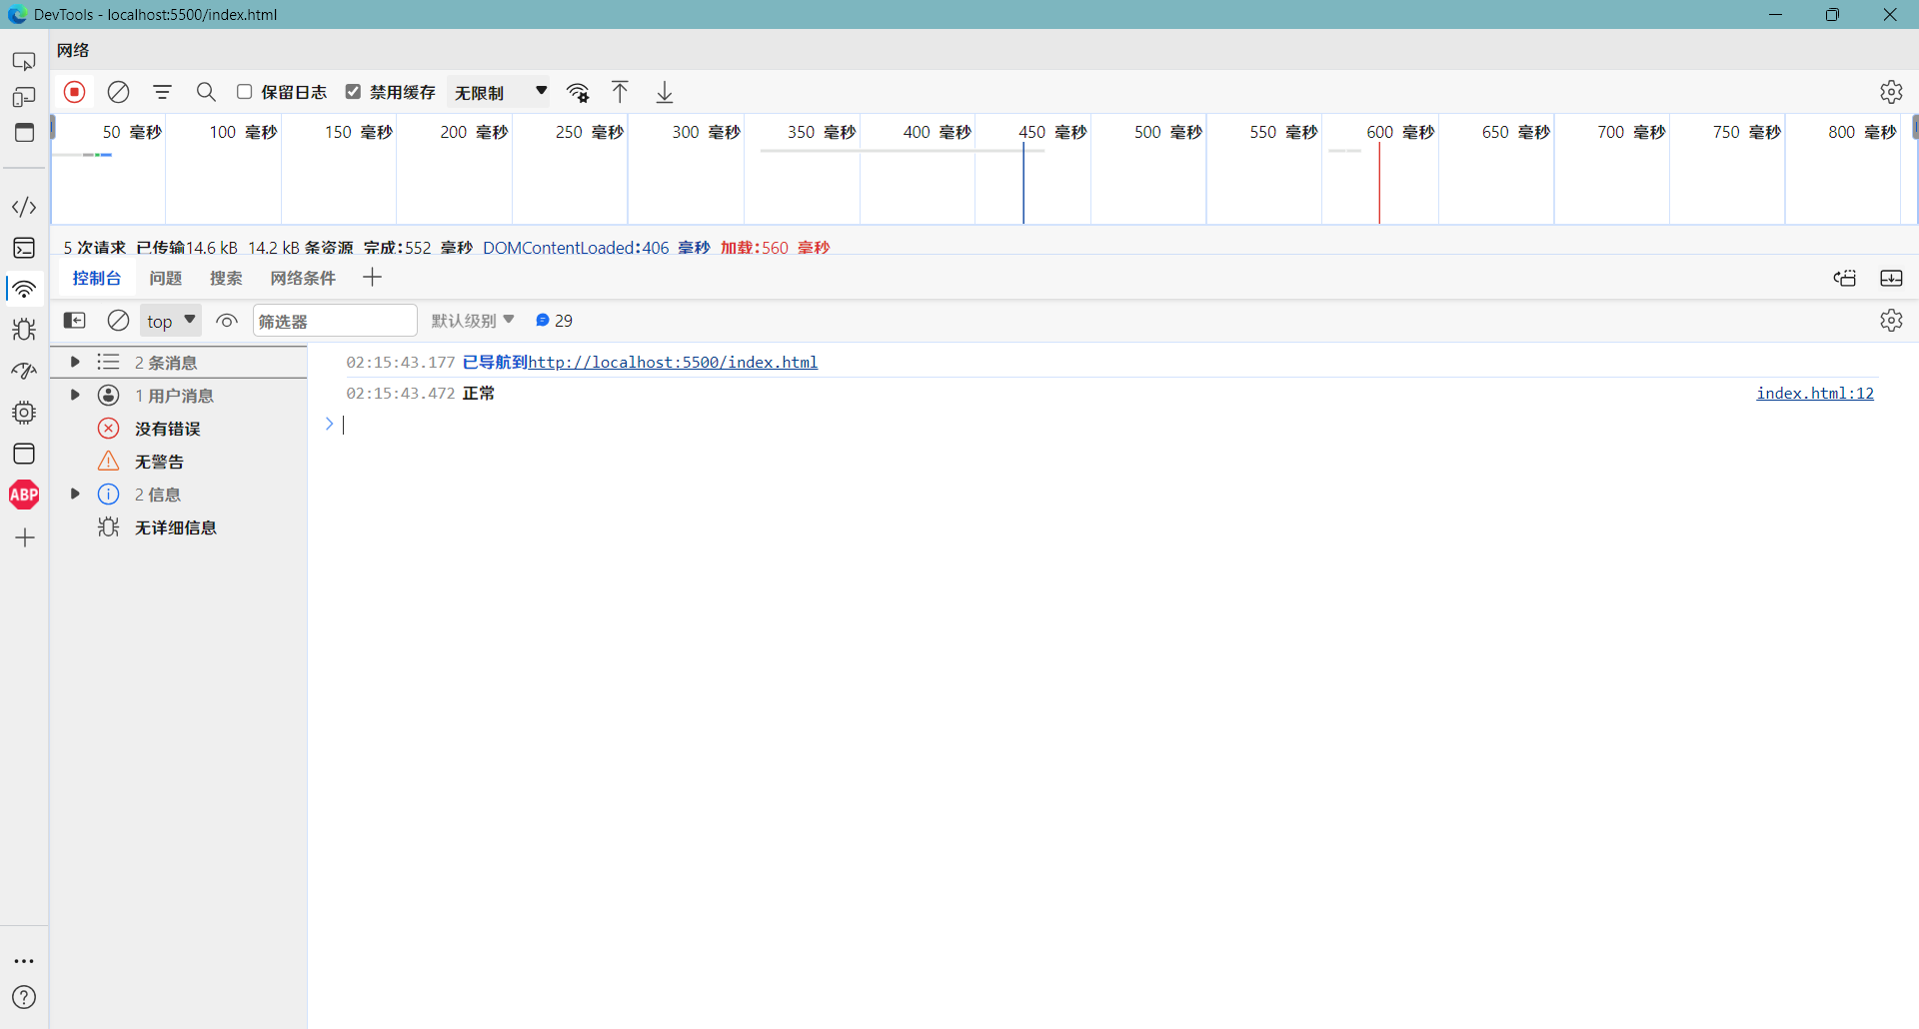Open console settings gear
The height and width of the screenshot is (1029, 1919).
pos(1891,321)
